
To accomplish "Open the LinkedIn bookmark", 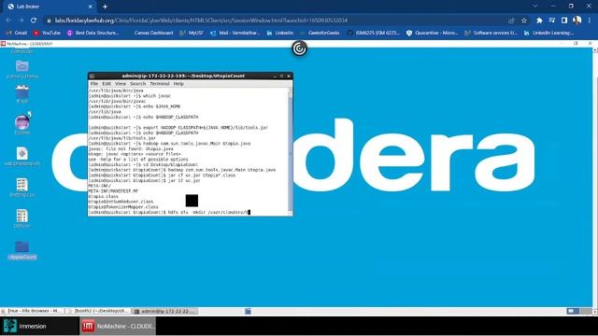I will coord(280,33).
